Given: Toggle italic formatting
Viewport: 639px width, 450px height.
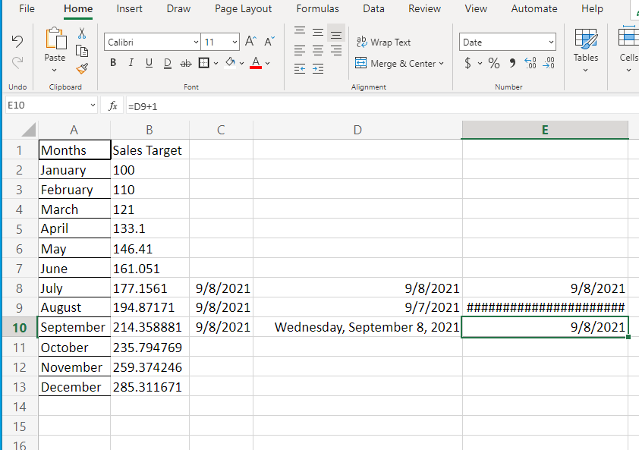Looking at the screenshot, I should tap(130, 62).
